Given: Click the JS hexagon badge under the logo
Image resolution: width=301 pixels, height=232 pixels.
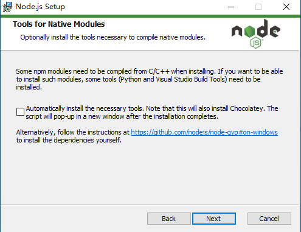Looking at the screenshot, I should point(256,43).
